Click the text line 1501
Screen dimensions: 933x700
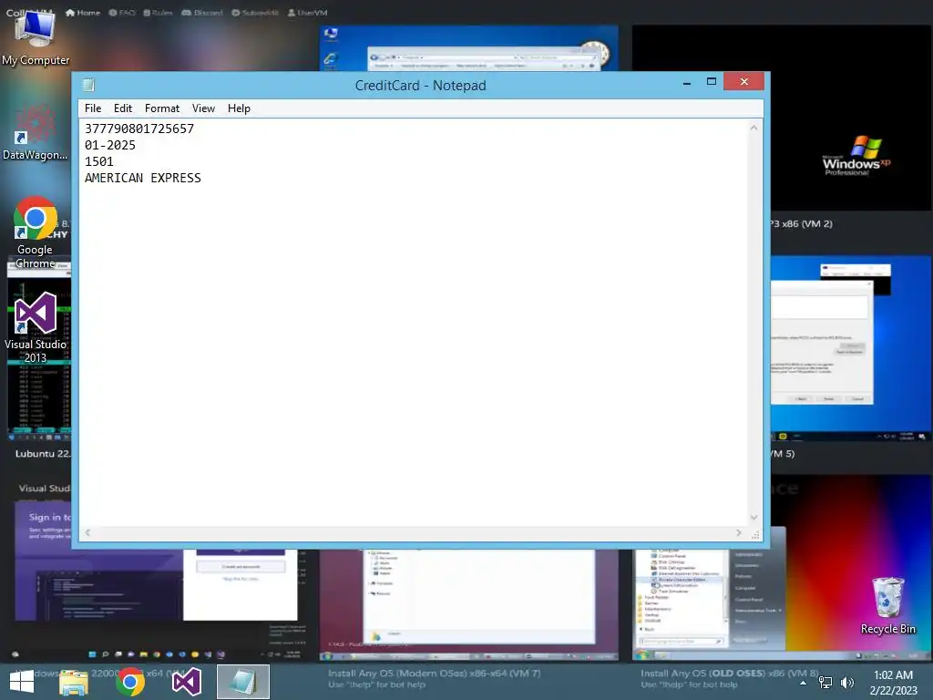pyautogui.click(x=98, y=161)
